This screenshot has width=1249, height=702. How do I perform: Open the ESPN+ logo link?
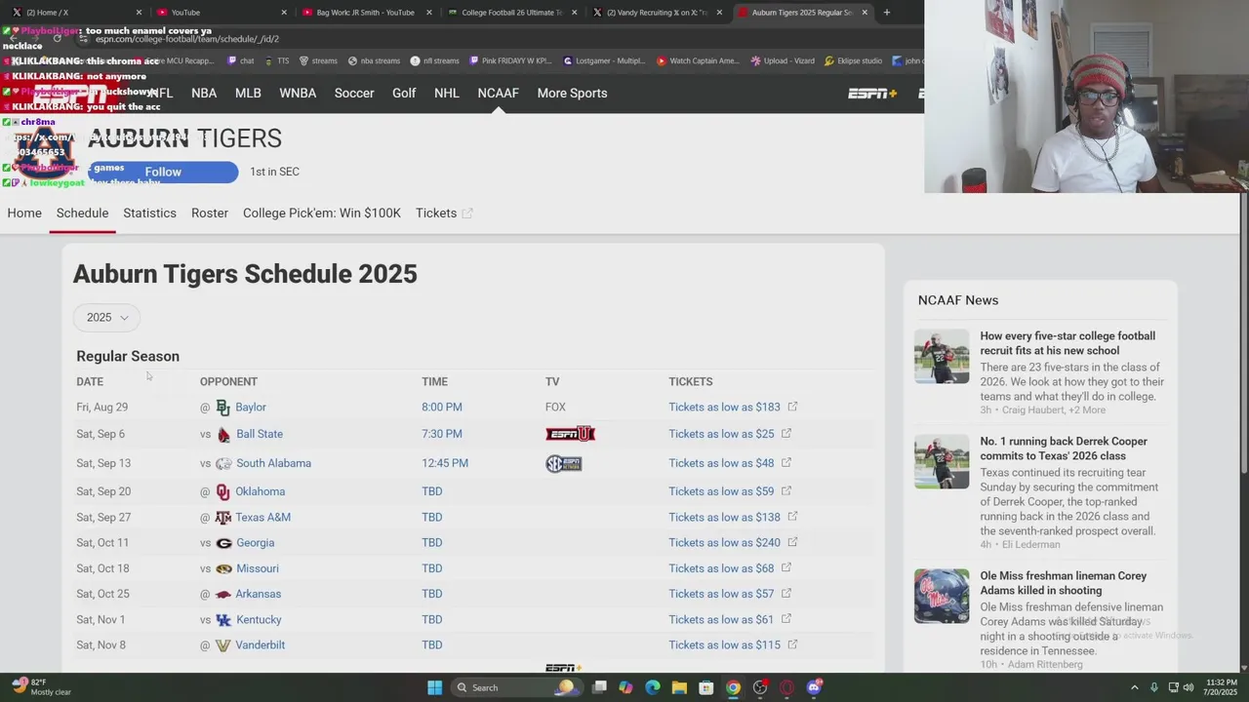tap(872, 94)
